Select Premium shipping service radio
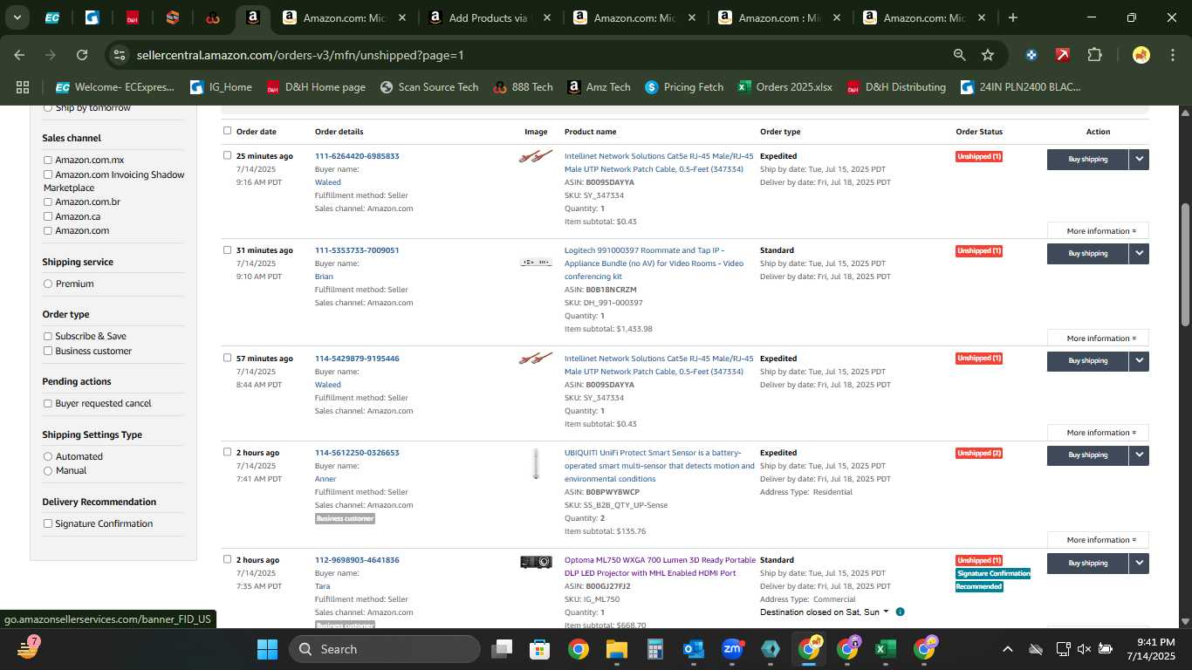Screen dimensions: 1192x670 [x=48, y=284]
